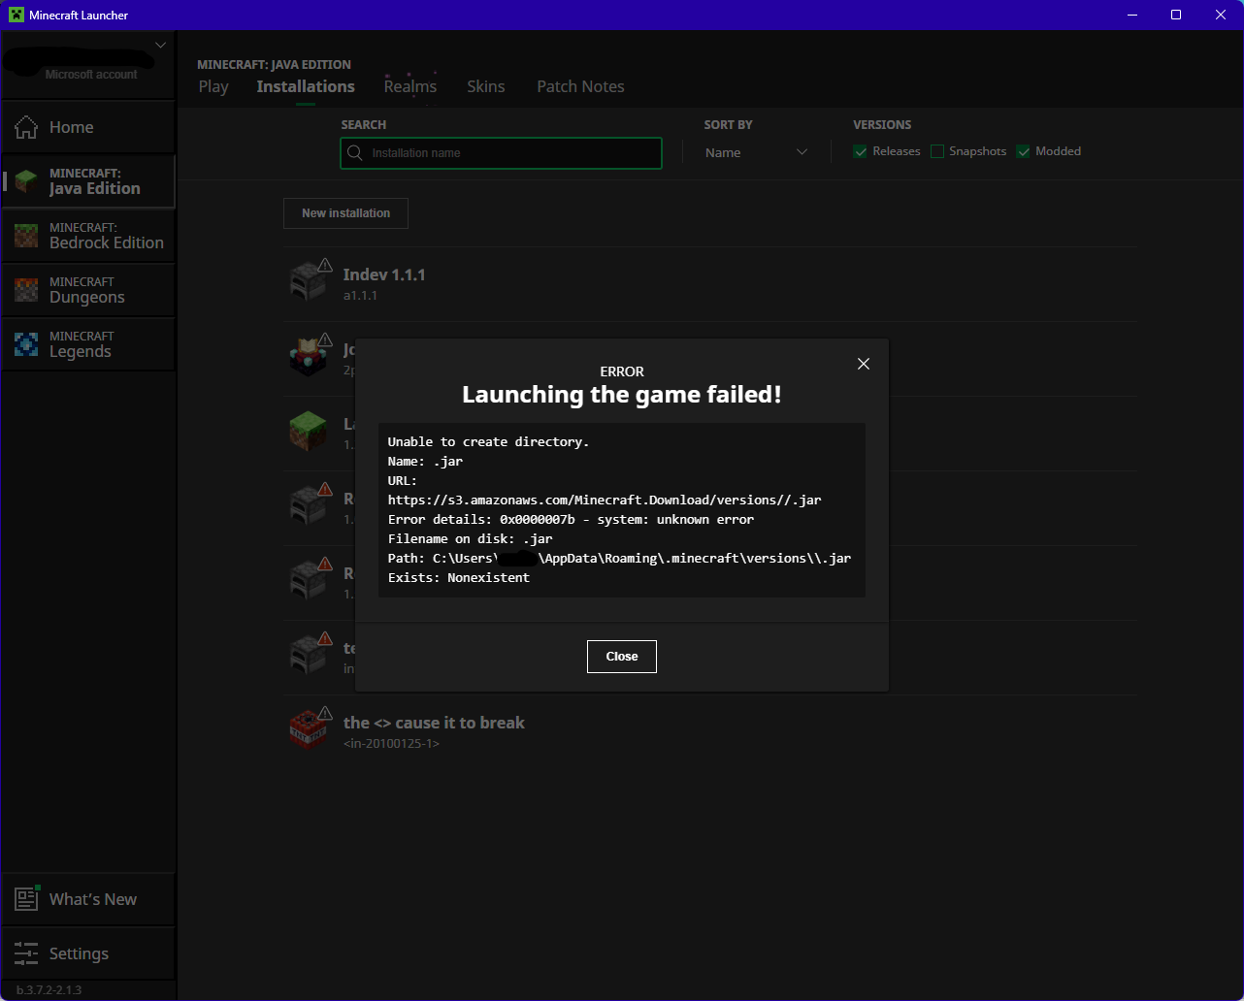Click the creeper icon in title bar

pos(16,15)
